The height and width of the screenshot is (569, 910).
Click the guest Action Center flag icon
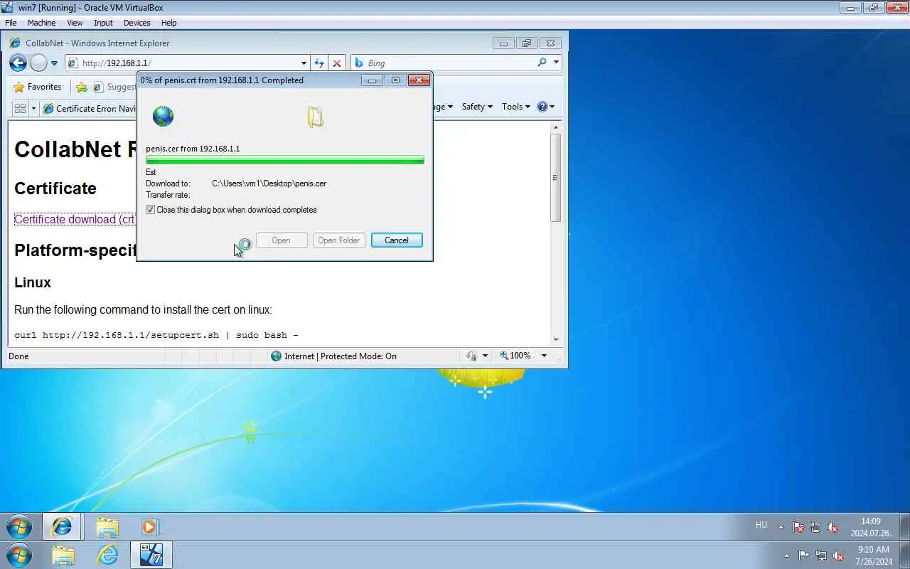pos(798,528)
